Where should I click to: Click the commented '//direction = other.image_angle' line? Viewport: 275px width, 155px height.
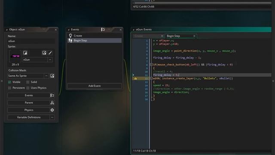point(194,89)
